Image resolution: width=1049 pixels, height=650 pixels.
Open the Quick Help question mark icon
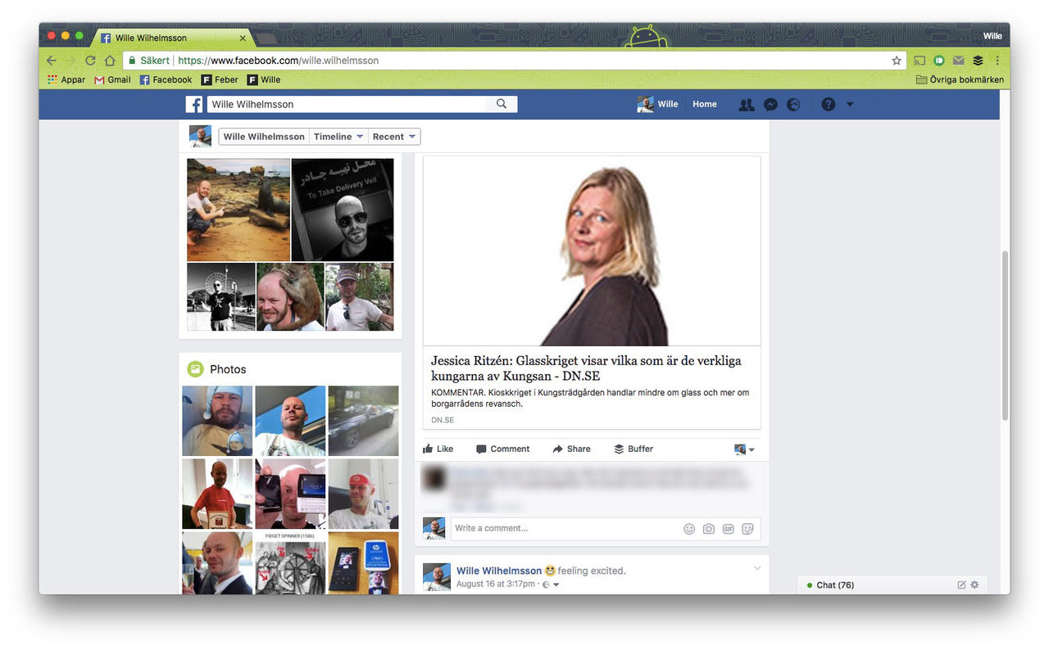pos(829,105)
